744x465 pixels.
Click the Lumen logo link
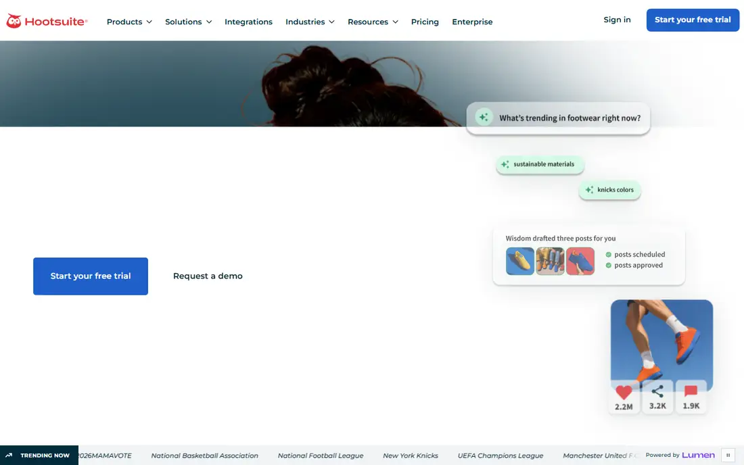pyautogui.click(x=698, y=455)
